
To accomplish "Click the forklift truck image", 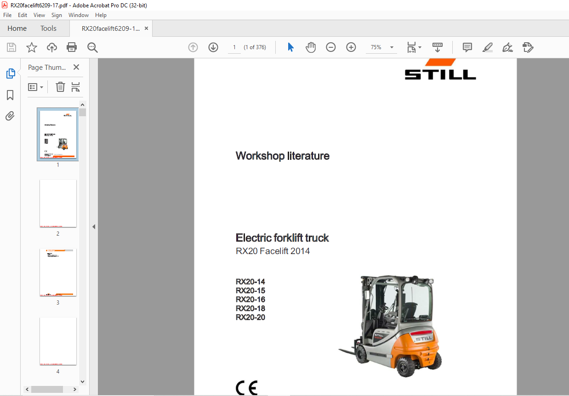I will coord(391,327).
